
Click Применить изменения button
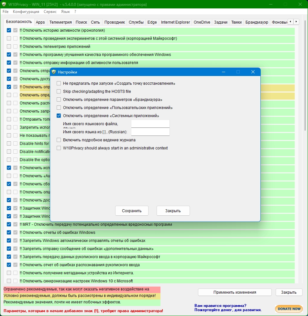click(235, 292)
